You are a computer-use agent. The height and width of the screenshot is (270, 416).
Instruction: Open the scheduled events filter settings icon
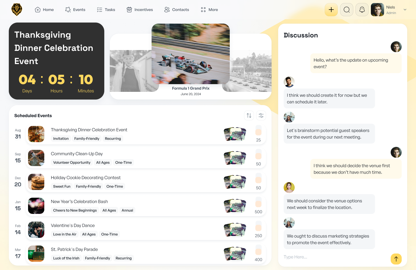click(261, 115)
